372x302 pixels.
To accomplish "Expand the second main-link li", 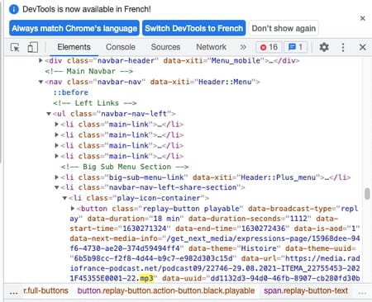I will (56, 134).
